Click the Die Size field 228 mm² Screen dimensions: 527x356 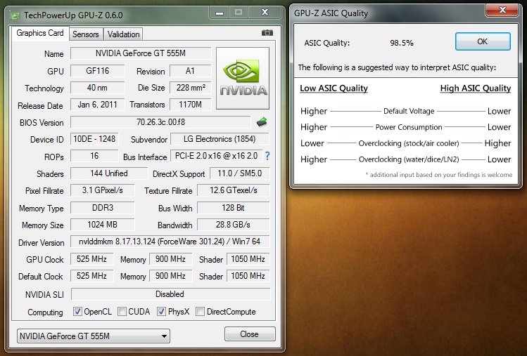(x=190, y=88)
